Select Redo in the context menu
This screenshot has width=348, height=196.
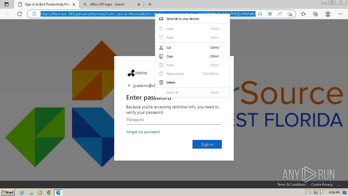[x=192, y=38]
